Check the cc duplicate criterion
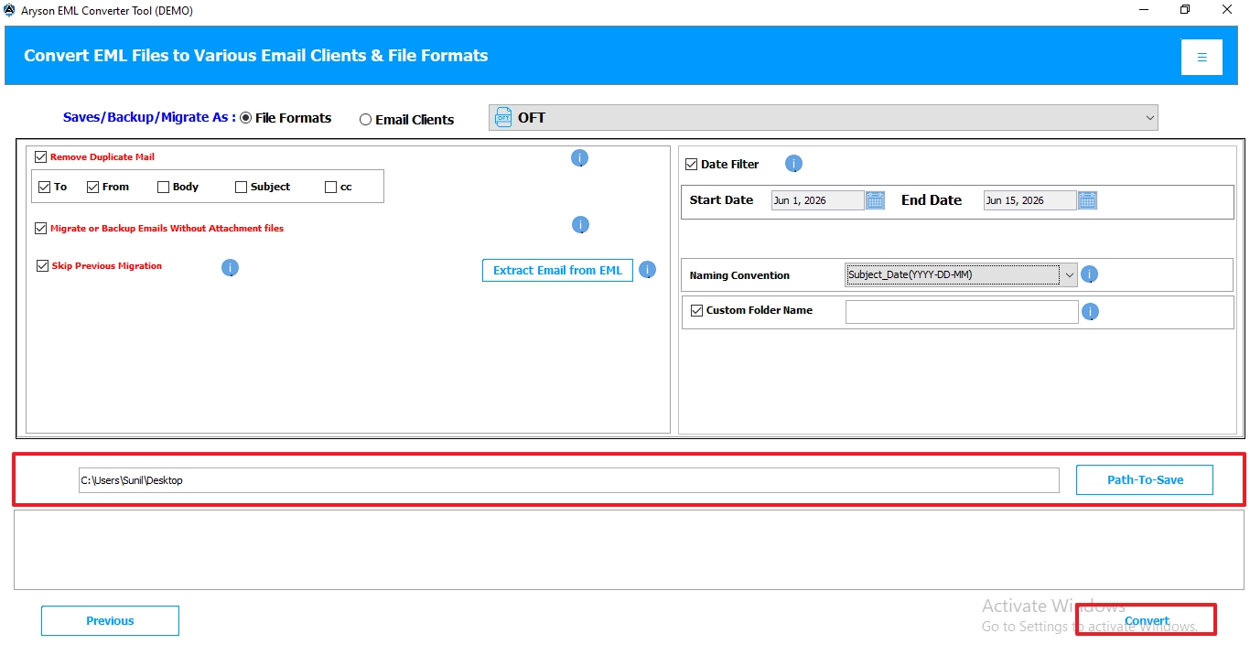This screenshot has height=666, width=1250. 330,187
